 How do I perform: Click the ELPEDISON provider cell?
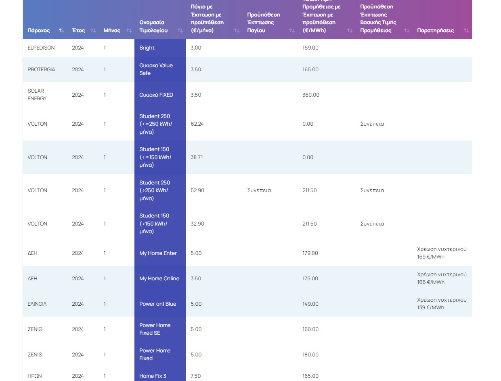click(x=41, y=48)
